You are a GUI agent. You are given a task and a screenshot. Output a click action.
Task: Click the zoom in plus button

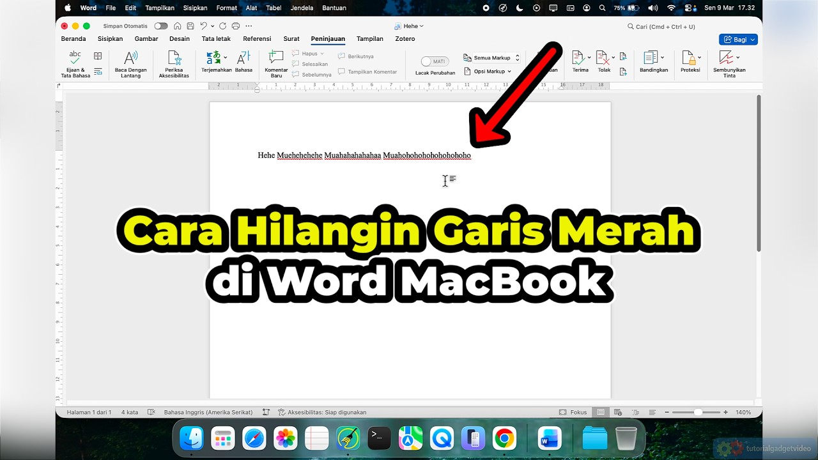tap(726, 413)
